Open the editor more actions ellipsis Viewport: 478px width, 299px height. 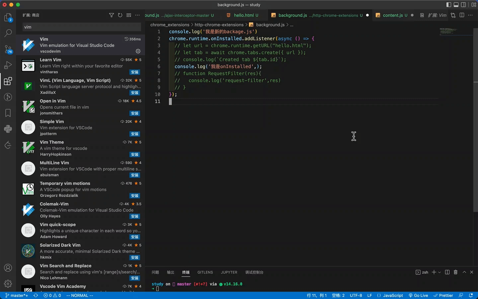[470, 15]
